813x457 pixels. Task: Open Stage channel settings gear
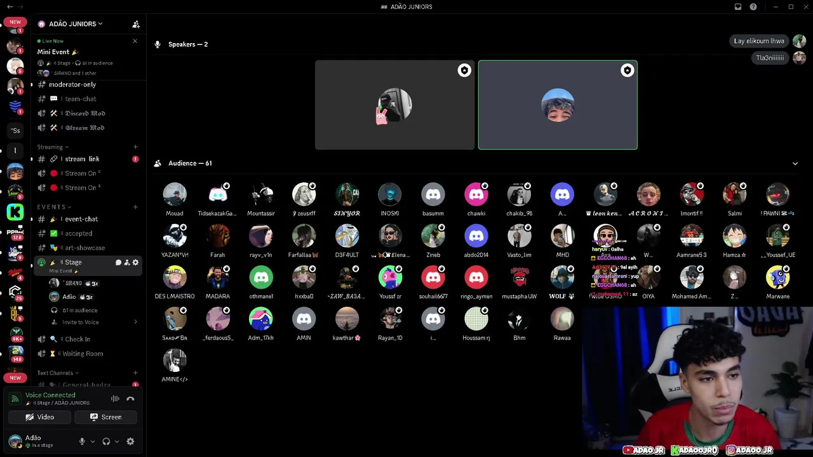tap(135, 262)
